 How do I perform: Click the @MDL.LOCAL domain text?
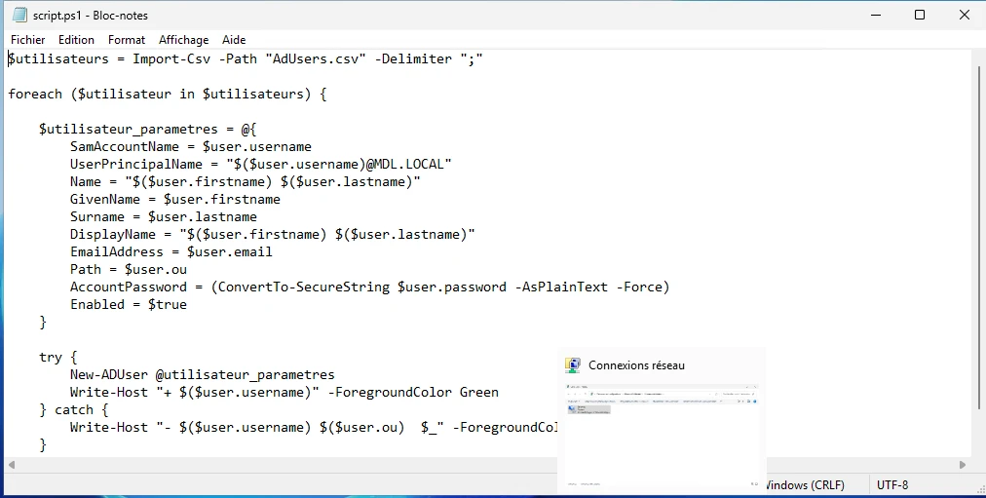click(x=404, y=164)
